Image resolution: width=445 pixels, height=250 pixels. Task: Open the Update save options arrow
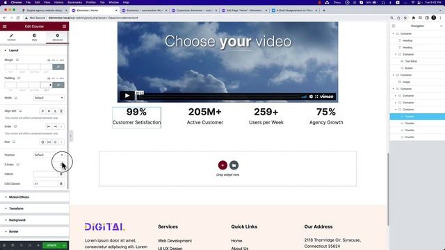[65, 245]
